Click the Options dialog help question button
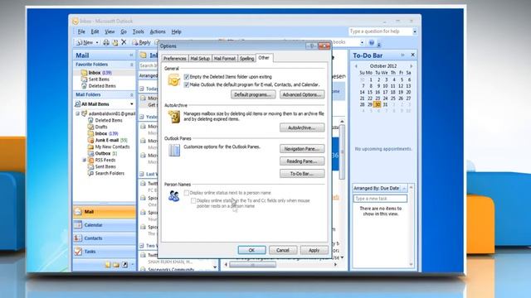The height and width of the screenshot is (298, 531). point(312,46)
